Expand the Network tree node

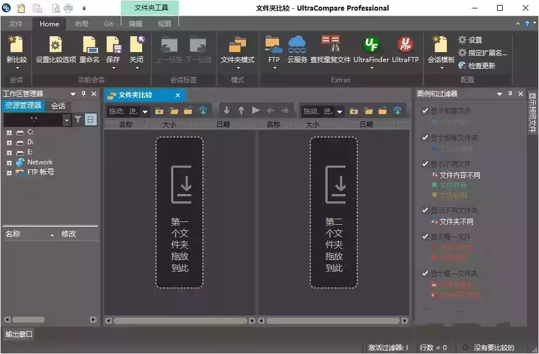[x=10, y=163]
